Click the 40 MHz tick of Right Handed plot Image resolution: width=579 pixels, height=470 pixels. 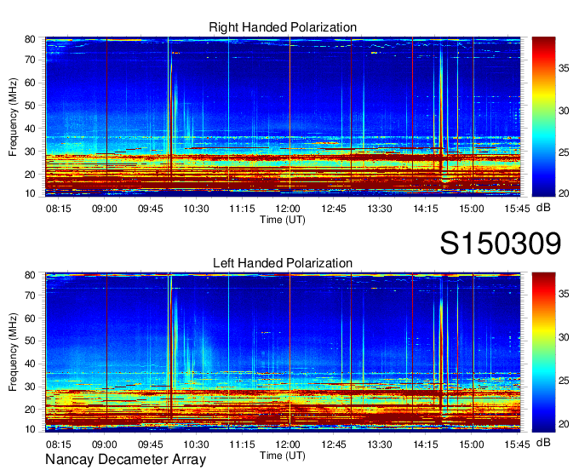(30, 129)
